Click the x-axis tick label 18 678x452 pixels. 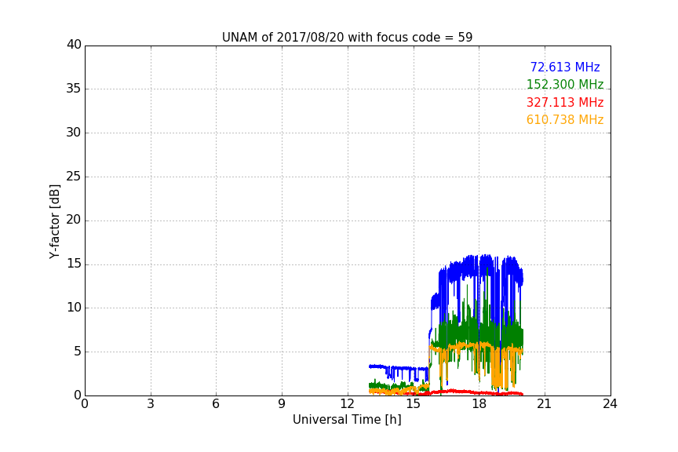pyautogui.click(x=479, y=404)
